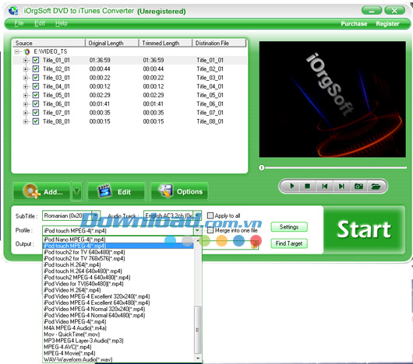Open the Audio Track dropdown
The width and height of the screenshot is (413, 364).
[x=197, y=215]
